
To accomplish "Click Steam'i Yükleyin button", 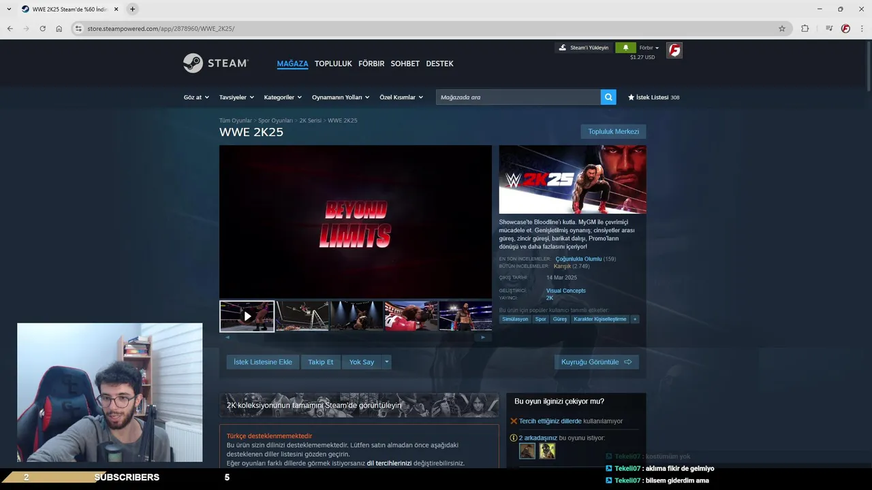I will click(583, 48).
